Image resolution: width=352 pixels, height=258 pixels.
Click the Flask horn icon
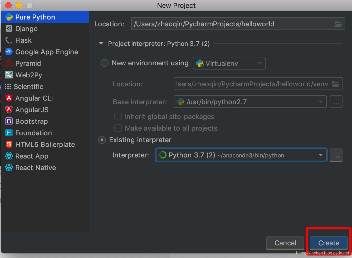(x=9, y=40)
